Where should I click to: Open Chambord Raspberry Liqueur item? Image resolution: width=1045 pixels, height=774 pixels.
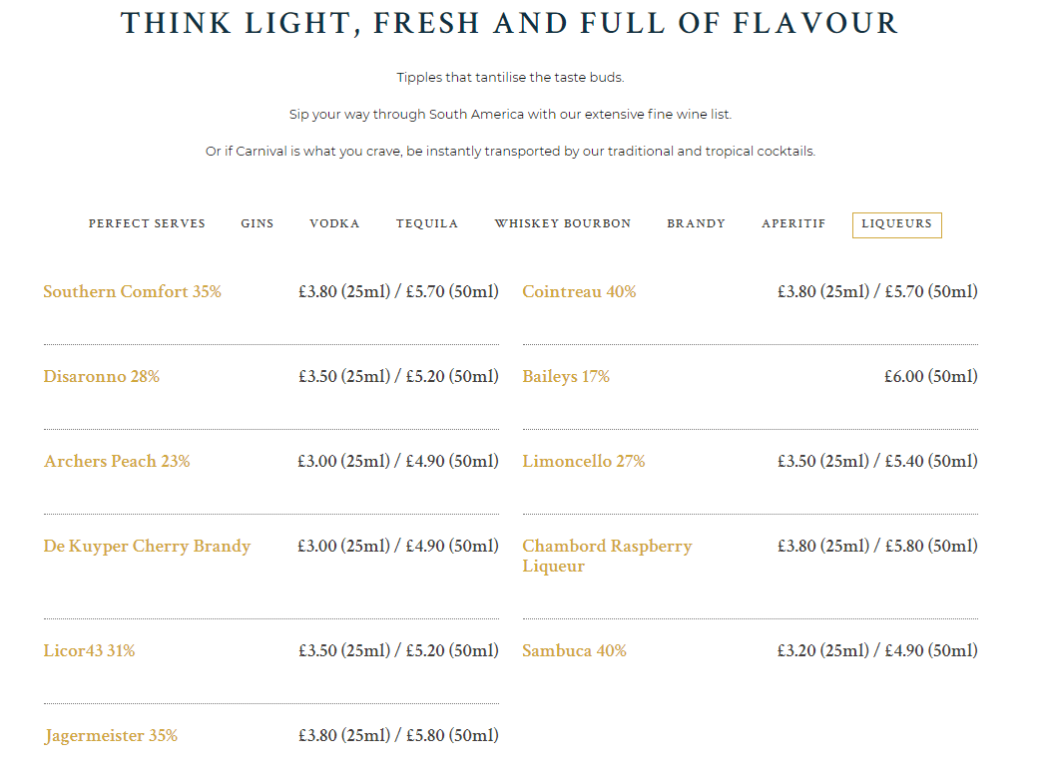pos(607,556)
